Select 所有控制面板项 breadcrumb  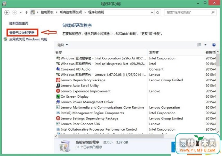pyautogui.click(x=71, y=13)
